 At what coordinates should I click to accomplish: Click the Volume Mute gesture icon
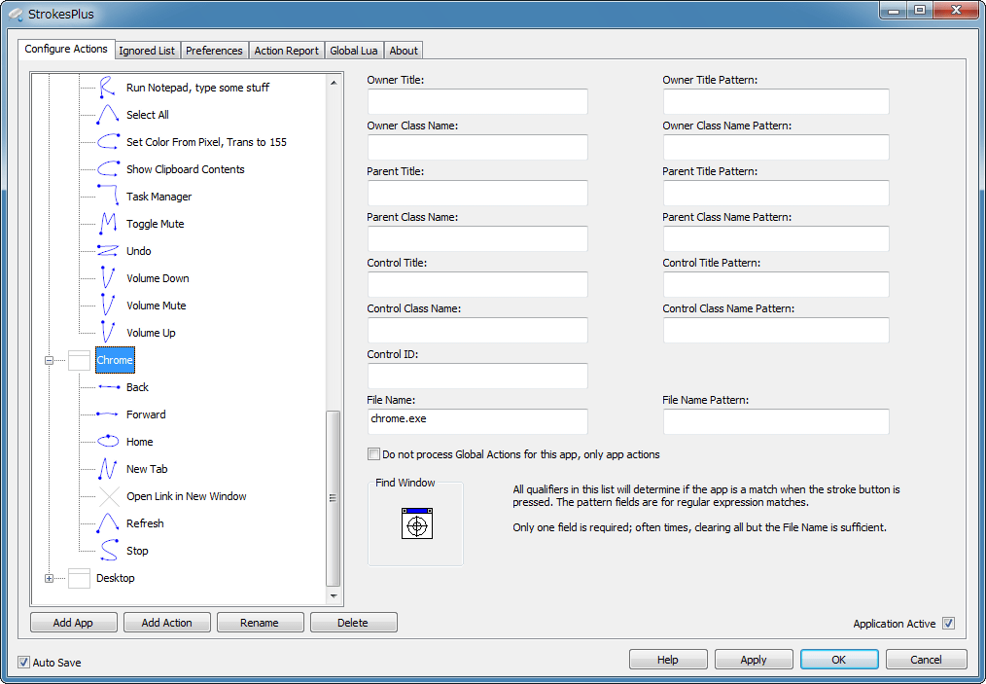click(x=108, y=306)
